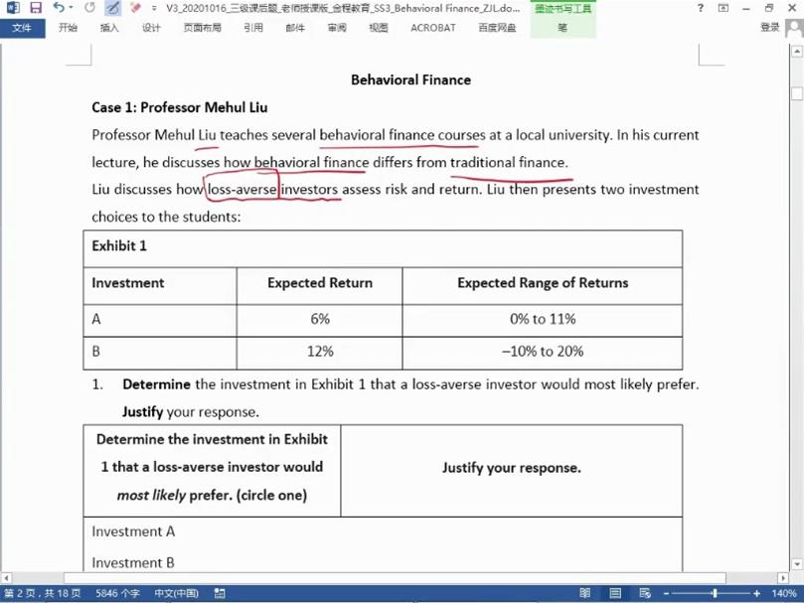Open the Customize Quick Access Toolbar dropdown
This screenshot has height=603, width=804.
click(x=154, y=8)
